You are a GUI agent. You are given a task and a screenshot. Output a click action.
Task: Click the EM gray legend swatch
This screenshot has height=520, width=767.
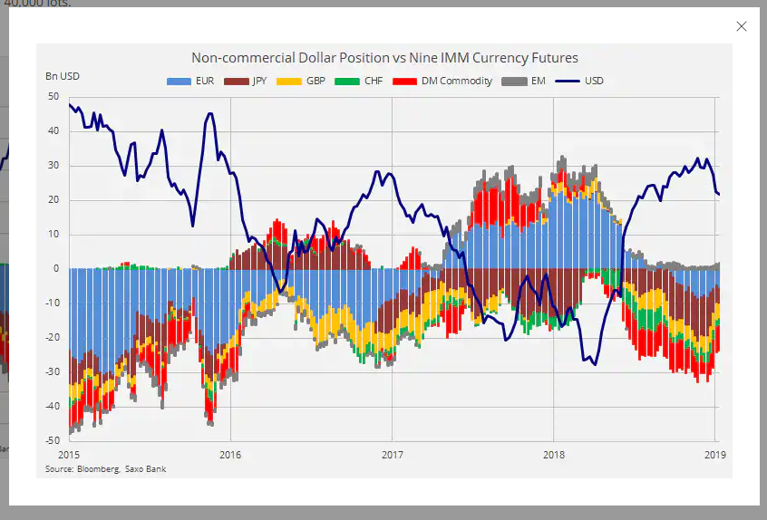click(x=514, y=82)
